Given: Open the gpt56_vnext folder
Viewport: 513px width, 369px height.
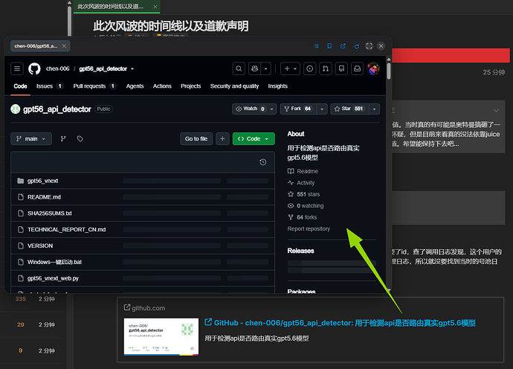Looking at the screenshot, I should click(x=42, y=181).
